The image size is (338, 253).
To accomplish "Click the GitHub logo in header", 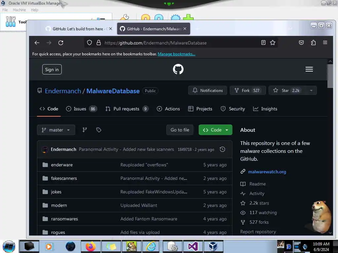I will click(178, 69).
